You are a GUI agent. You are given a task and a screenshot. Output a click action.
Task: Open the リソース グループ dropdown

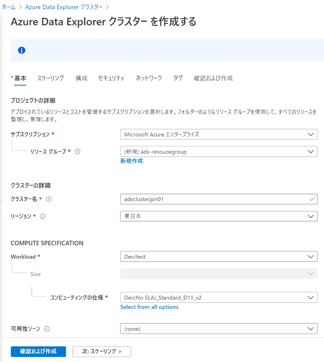pos(219,152)
